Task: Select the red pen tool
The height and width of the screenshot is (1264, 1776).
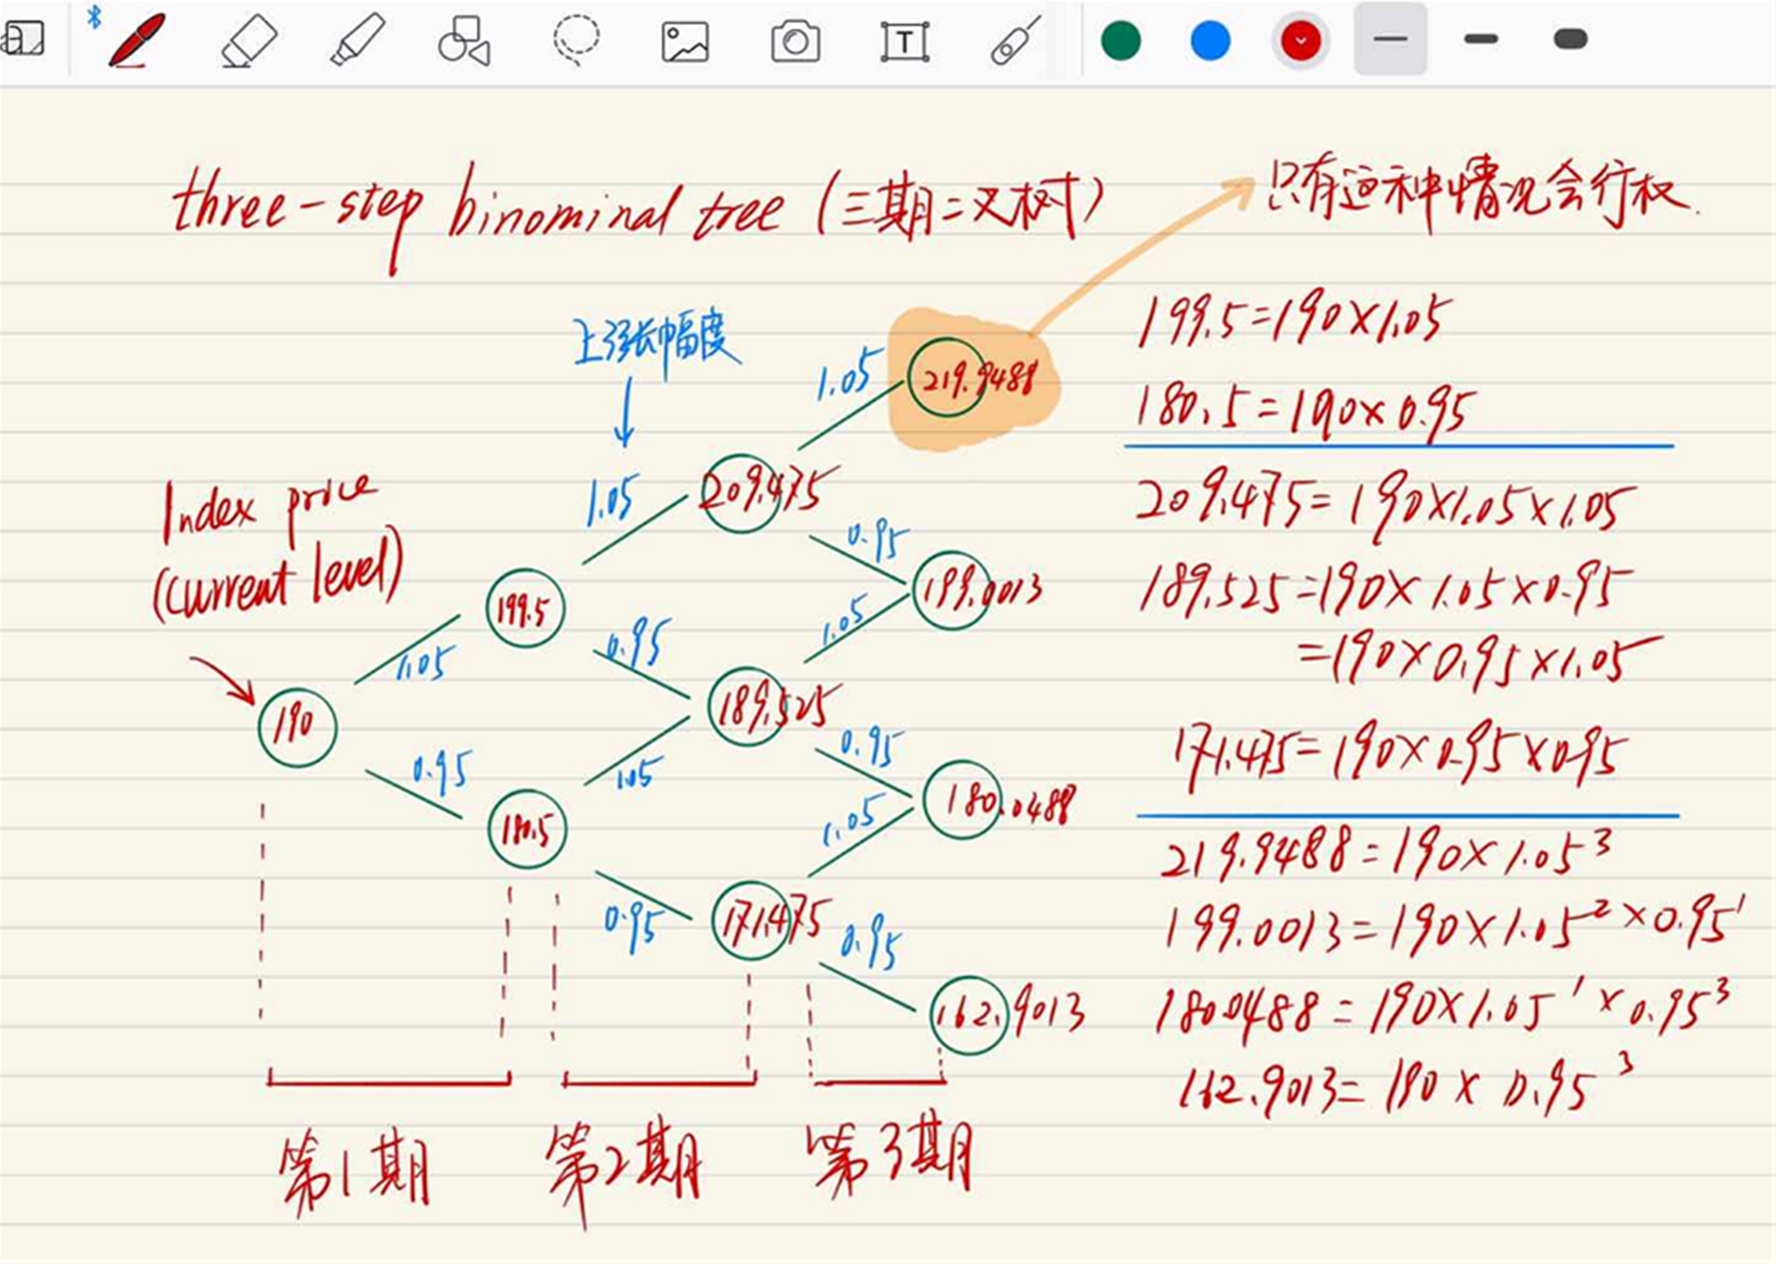Action: point(137,40)
